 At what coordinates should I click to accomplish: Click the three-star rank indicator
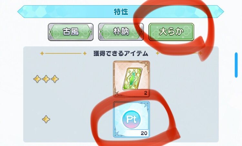(46, 79)
